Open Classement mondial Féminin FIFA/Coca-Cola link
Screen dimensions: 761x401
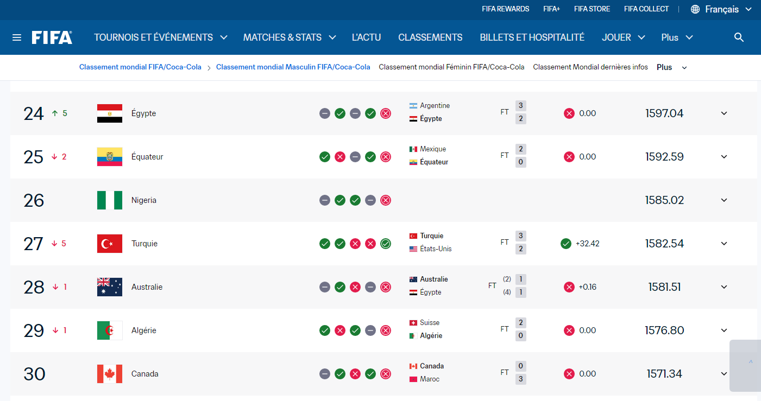[x=451, y=67]
